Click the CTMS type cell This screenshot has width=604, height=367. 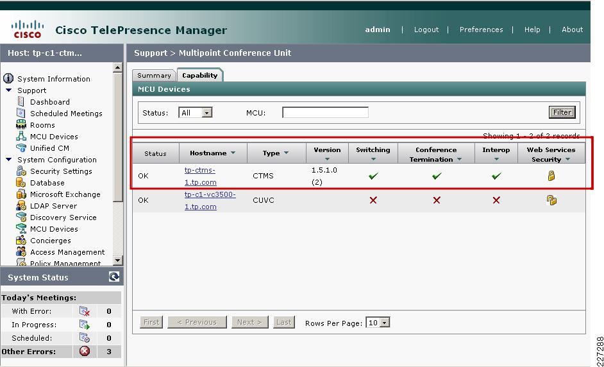(263, 176)
